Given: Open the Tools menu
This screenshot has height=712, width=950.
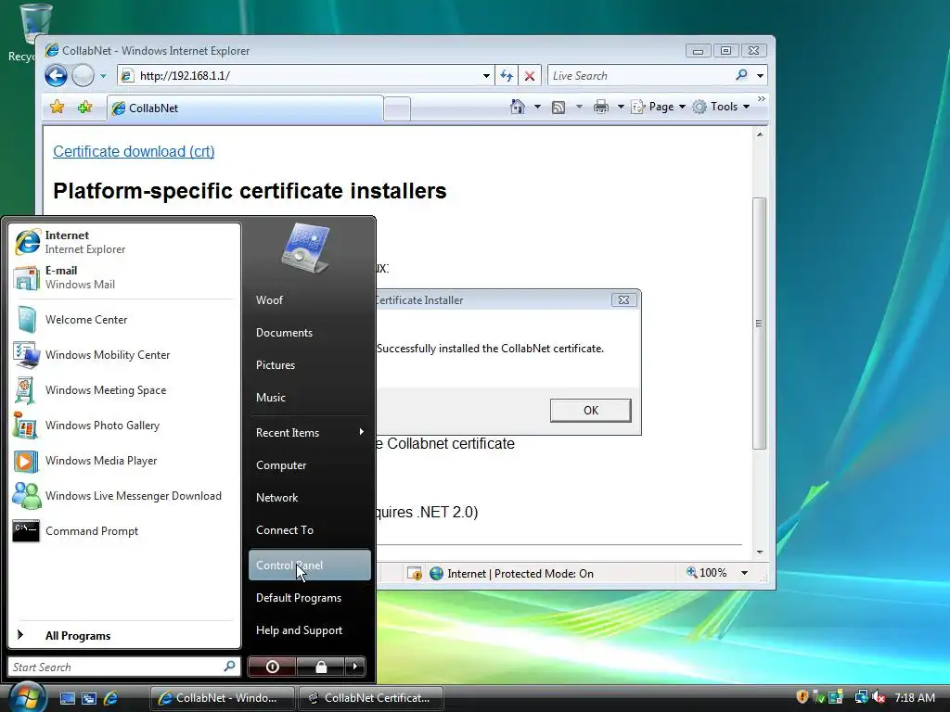Looking at the screenshot, I should tap(722, 107).
